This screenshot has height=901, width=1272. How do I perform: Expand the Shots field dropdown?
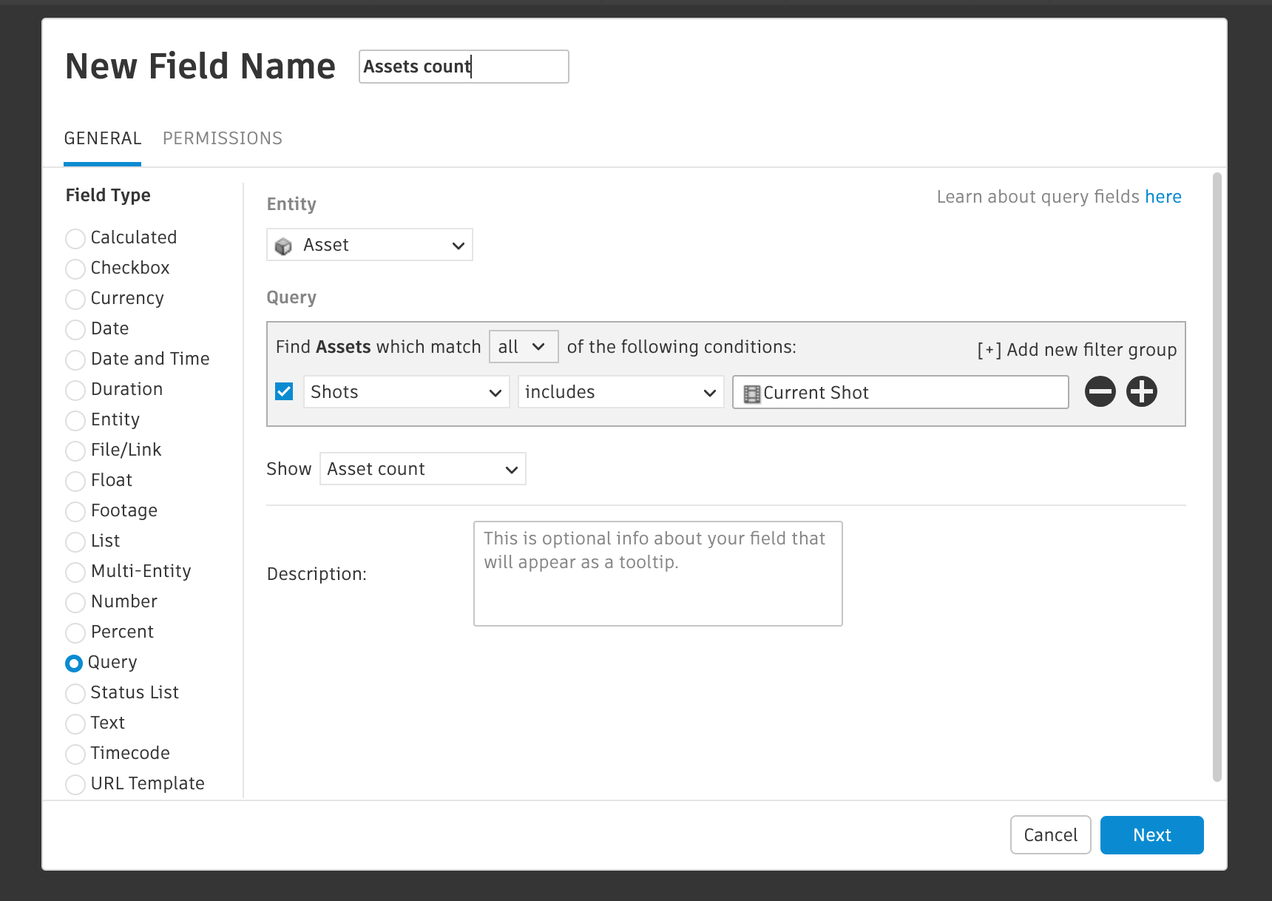[x=406, y=392]
